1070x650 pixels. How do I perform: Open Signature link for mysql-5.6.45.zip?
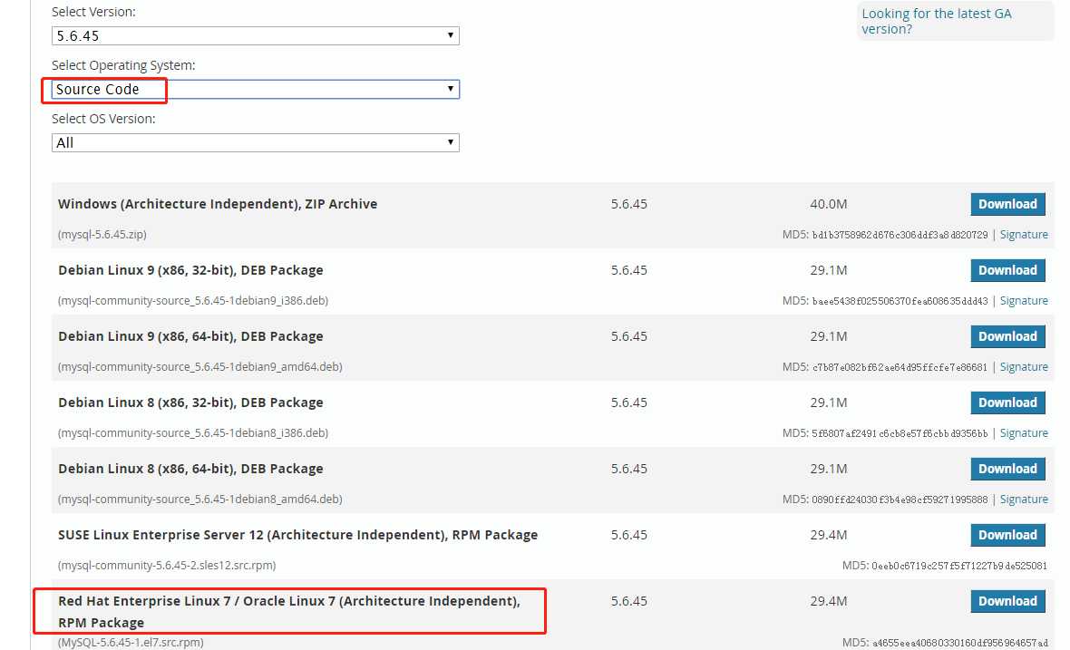tap(1024, 235)
